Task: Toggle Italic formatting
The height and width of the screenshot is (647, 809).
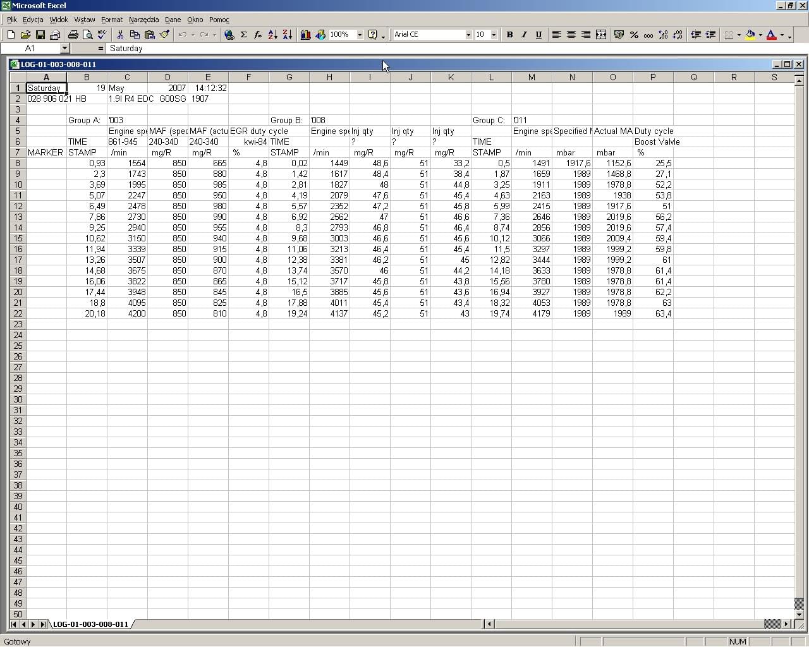Action: 524,35
